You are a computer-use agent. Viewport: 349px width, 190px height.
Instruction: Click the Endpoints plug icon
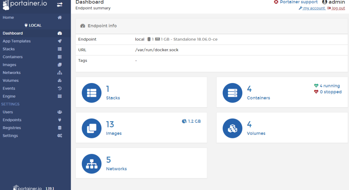[x=60, y=120]
